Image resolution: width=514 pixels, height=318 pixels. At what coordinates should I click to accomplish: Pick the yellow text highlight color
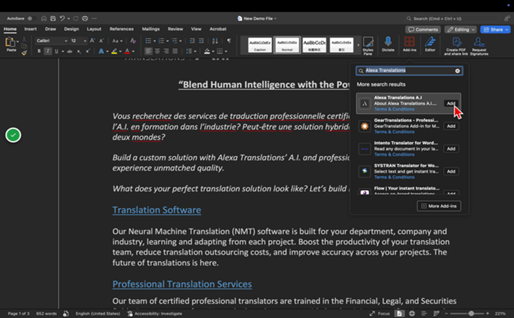click(x=114, y=51)
